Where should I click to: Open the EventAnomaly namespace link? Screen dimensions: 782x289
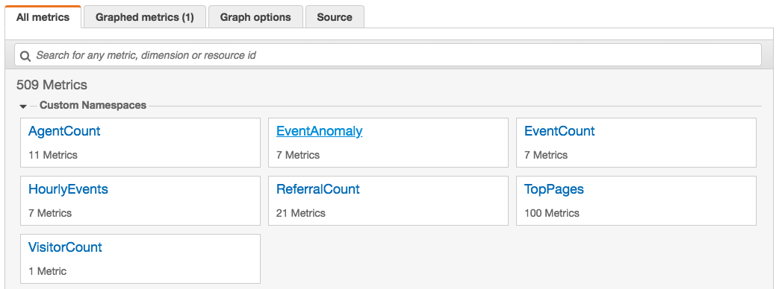tap(319, 131)
